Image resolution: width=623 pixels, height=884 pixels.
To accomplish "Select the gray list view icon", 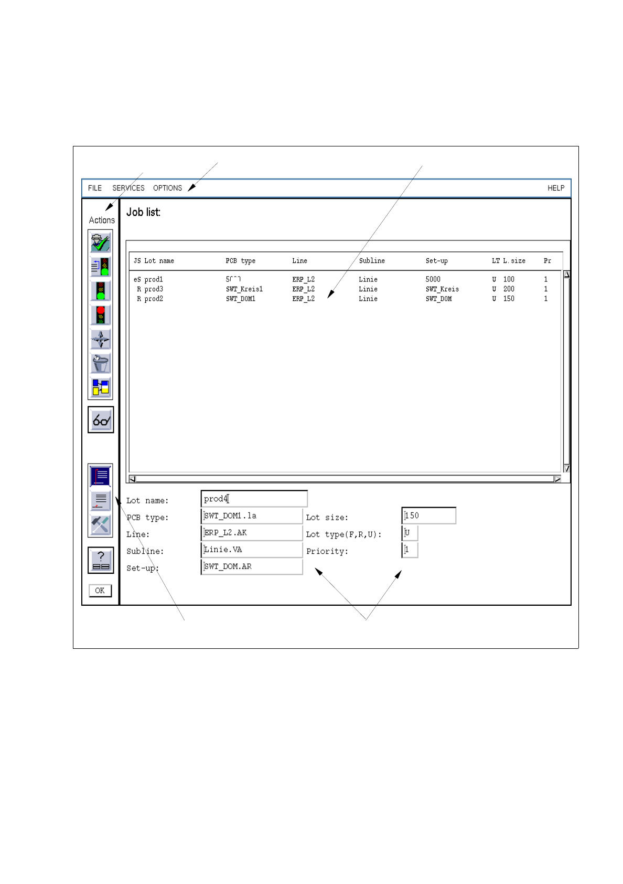I will pos(100,500).
